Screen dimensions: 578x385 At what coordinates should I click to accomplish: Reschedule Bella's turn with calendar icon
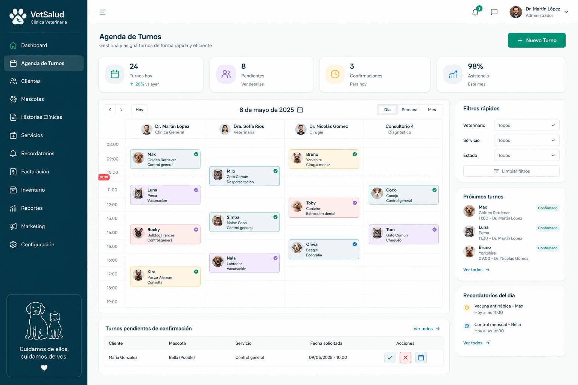point(421,358)
